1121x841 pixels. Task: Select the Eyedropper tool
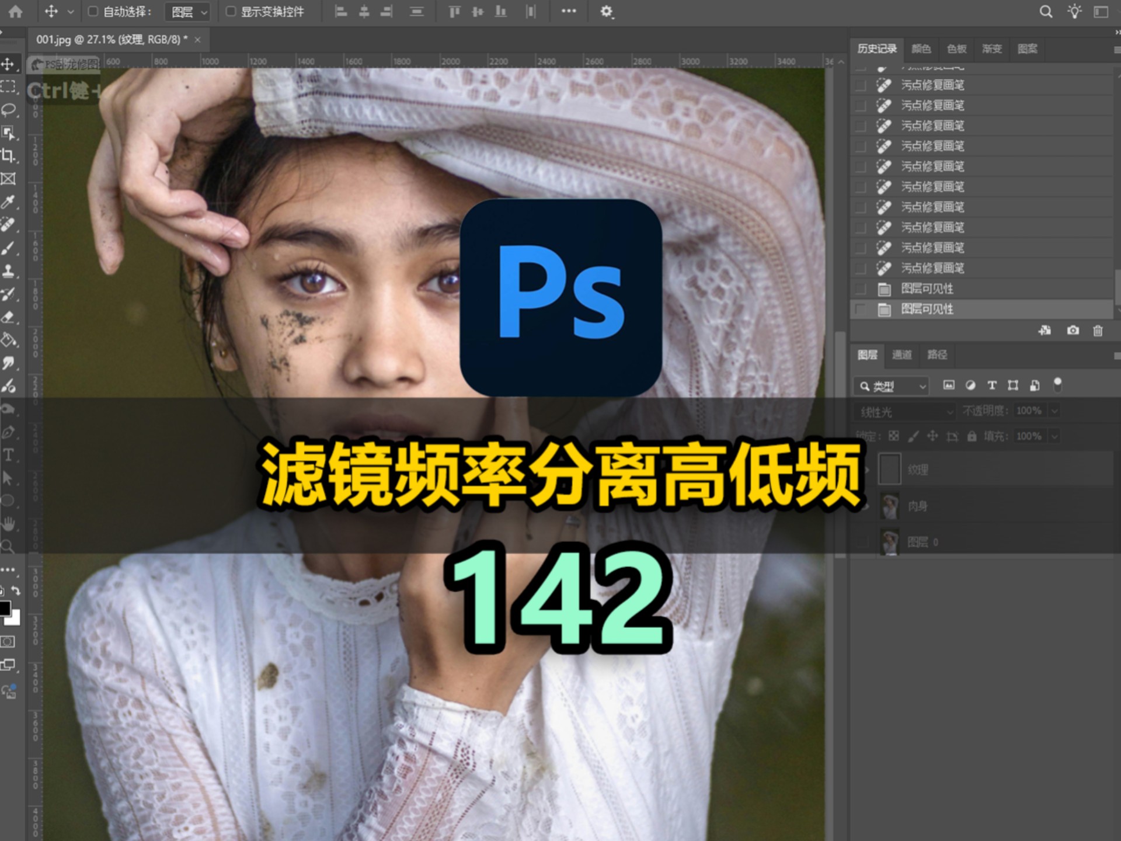(x=8, y=202)
